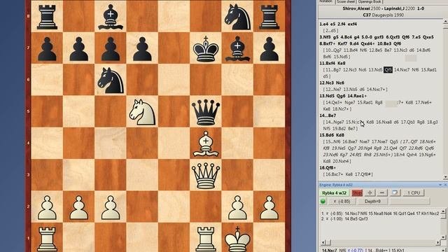Select the white rook on a1
This screenshot has width=448, height=252.
point(47,239)
